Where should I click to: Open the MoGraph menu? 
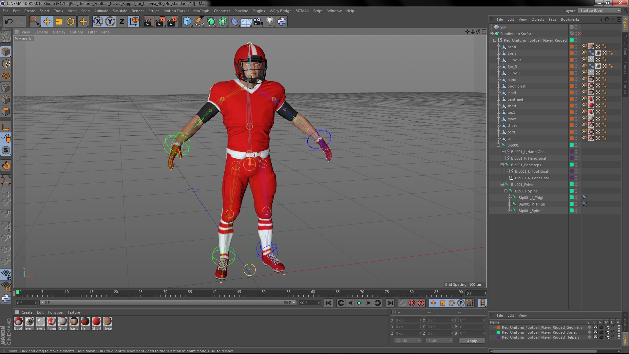coord(201,11)
